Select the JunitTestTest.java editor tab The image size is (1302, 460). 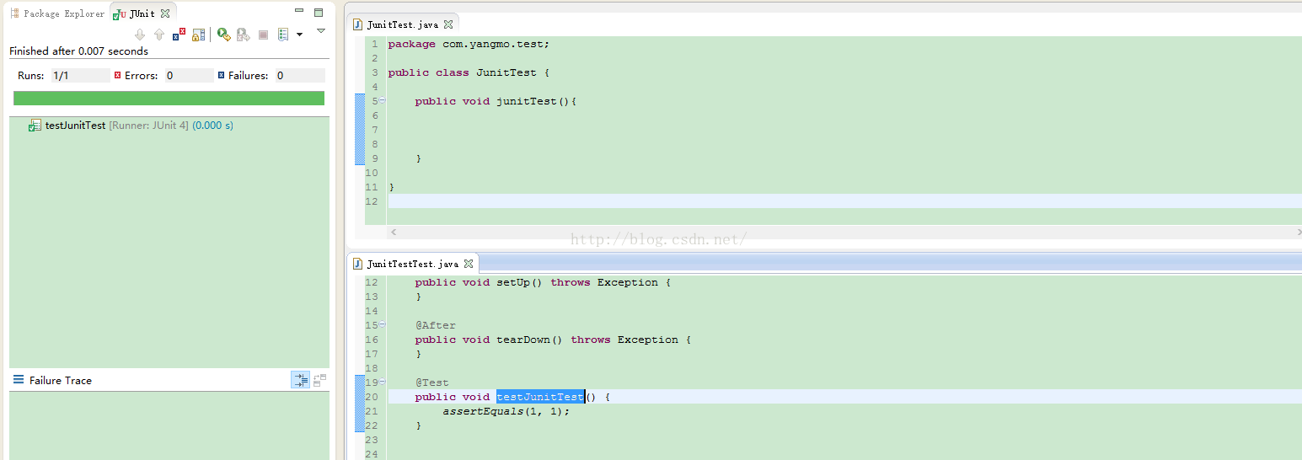tap(412, 264)
